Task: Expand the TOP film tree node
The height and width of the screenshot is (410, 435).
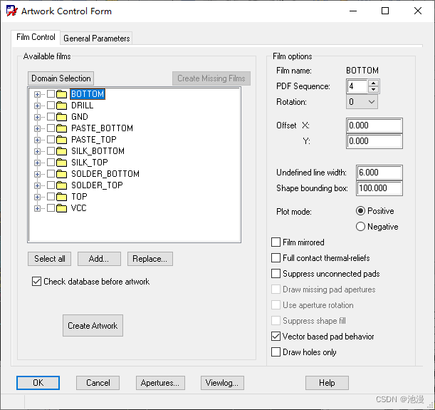Action: coord(38,197)
